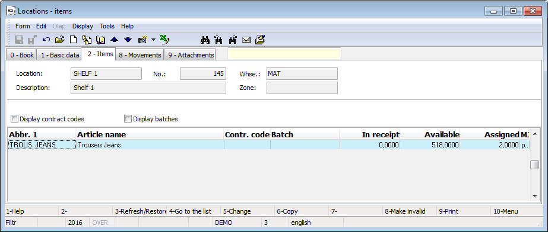The width and height of the screenshot is (548, 232).
Task: Click the notes folder with pen icon
Action: pyautogui.click(x=261, y=40)
